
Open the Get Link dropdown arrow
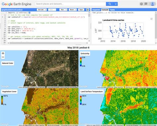(45, 10)
